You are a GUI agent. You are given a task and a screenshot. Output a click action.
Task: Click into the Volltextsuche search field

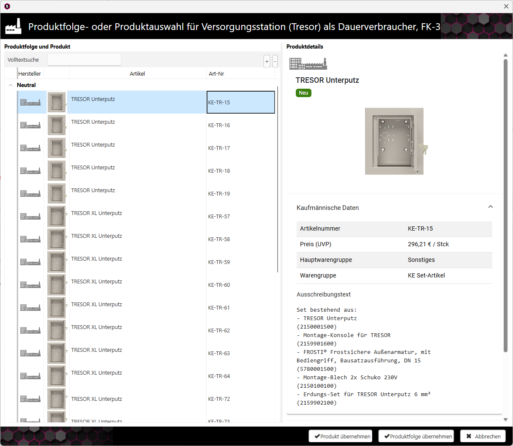click(x=84, y=60)
